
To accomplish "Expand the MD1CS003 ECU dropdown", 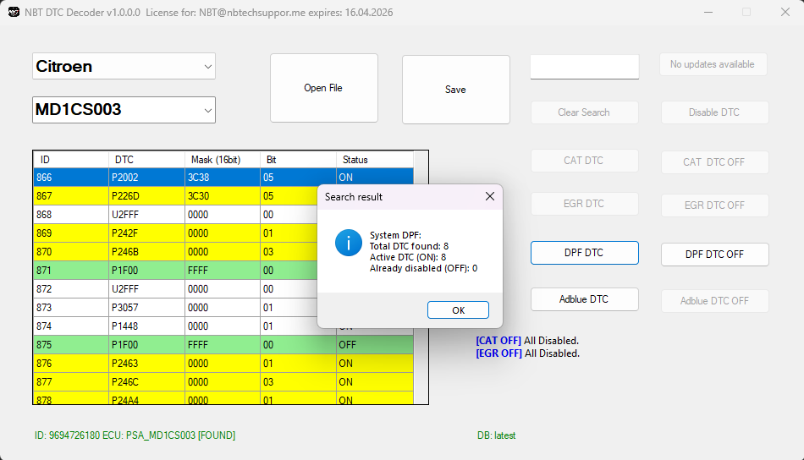I will [124, 110].
